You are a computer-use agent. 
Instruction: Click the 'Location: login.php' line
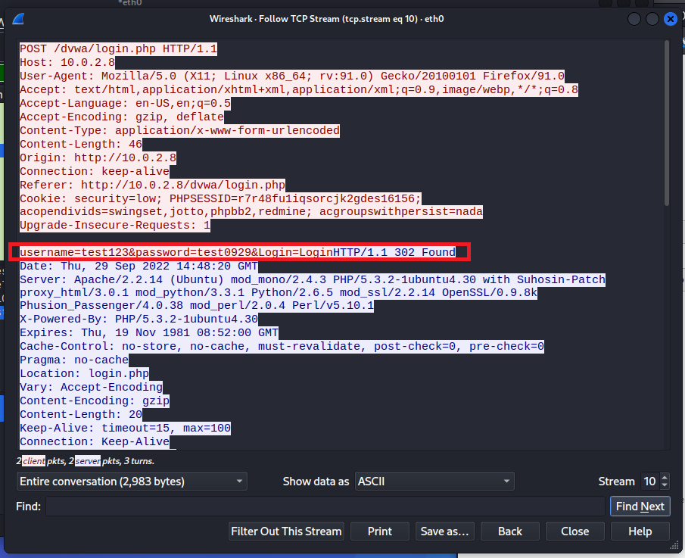[84, 373]
